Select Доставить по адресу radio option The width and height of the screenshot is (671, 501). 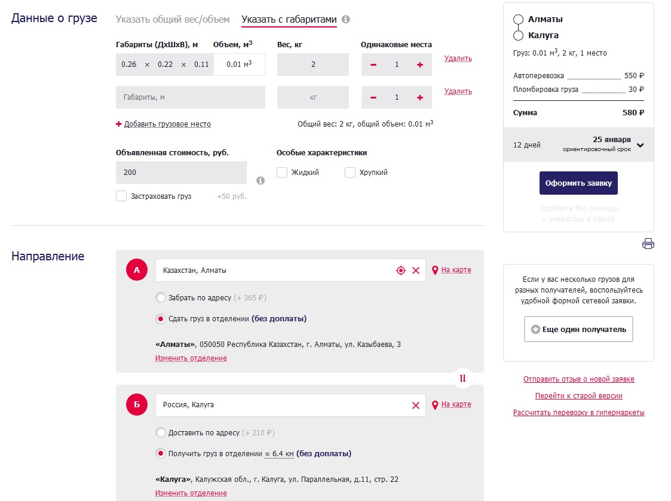(x=160, y=432)
